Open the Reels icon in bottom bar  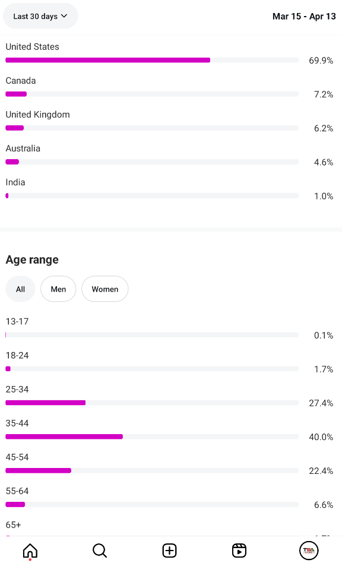pyautogui.click(x=239, y=551)
